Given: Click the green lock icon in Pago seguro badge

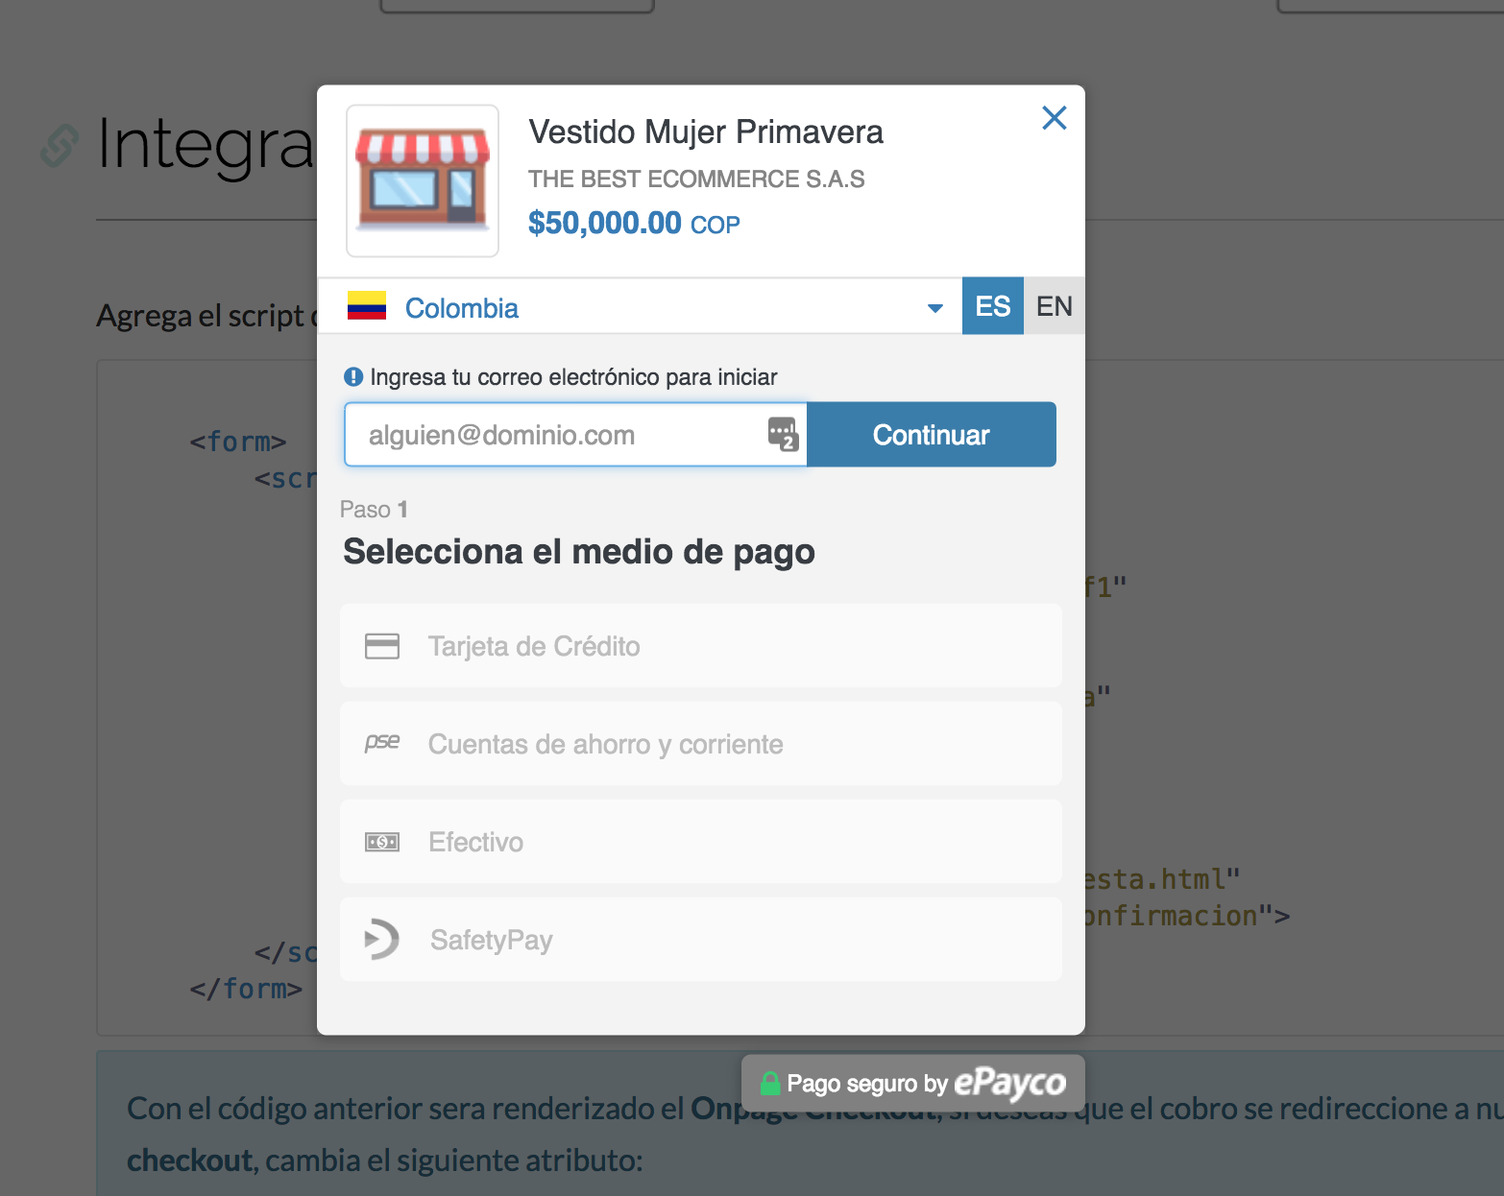Looking at the screenshot, I should click(x=770, y=1083).
